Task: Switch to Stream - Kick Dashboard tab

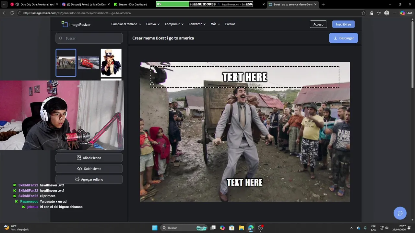Action: 133,5
